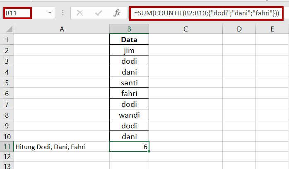
Task: Click the Enter checkmark formula icon
Action: click(x=98, y=13)
